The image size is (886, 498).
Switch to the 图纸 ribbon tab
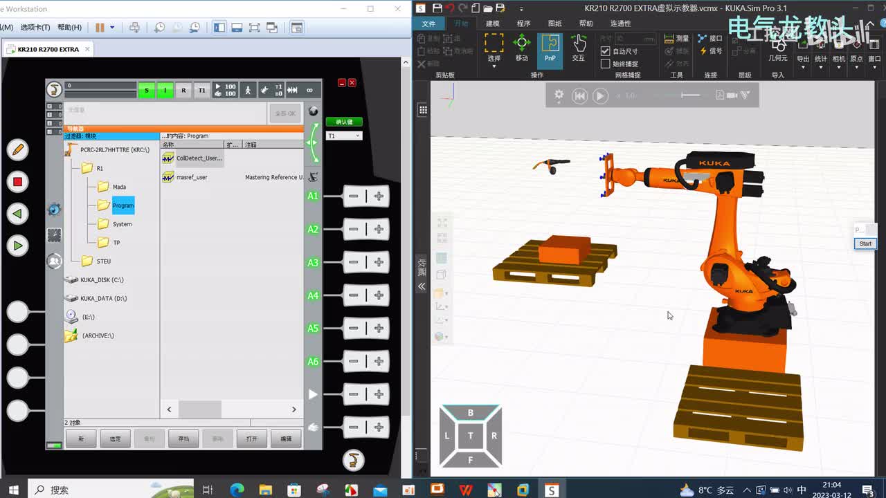click(x=554, y=24)
